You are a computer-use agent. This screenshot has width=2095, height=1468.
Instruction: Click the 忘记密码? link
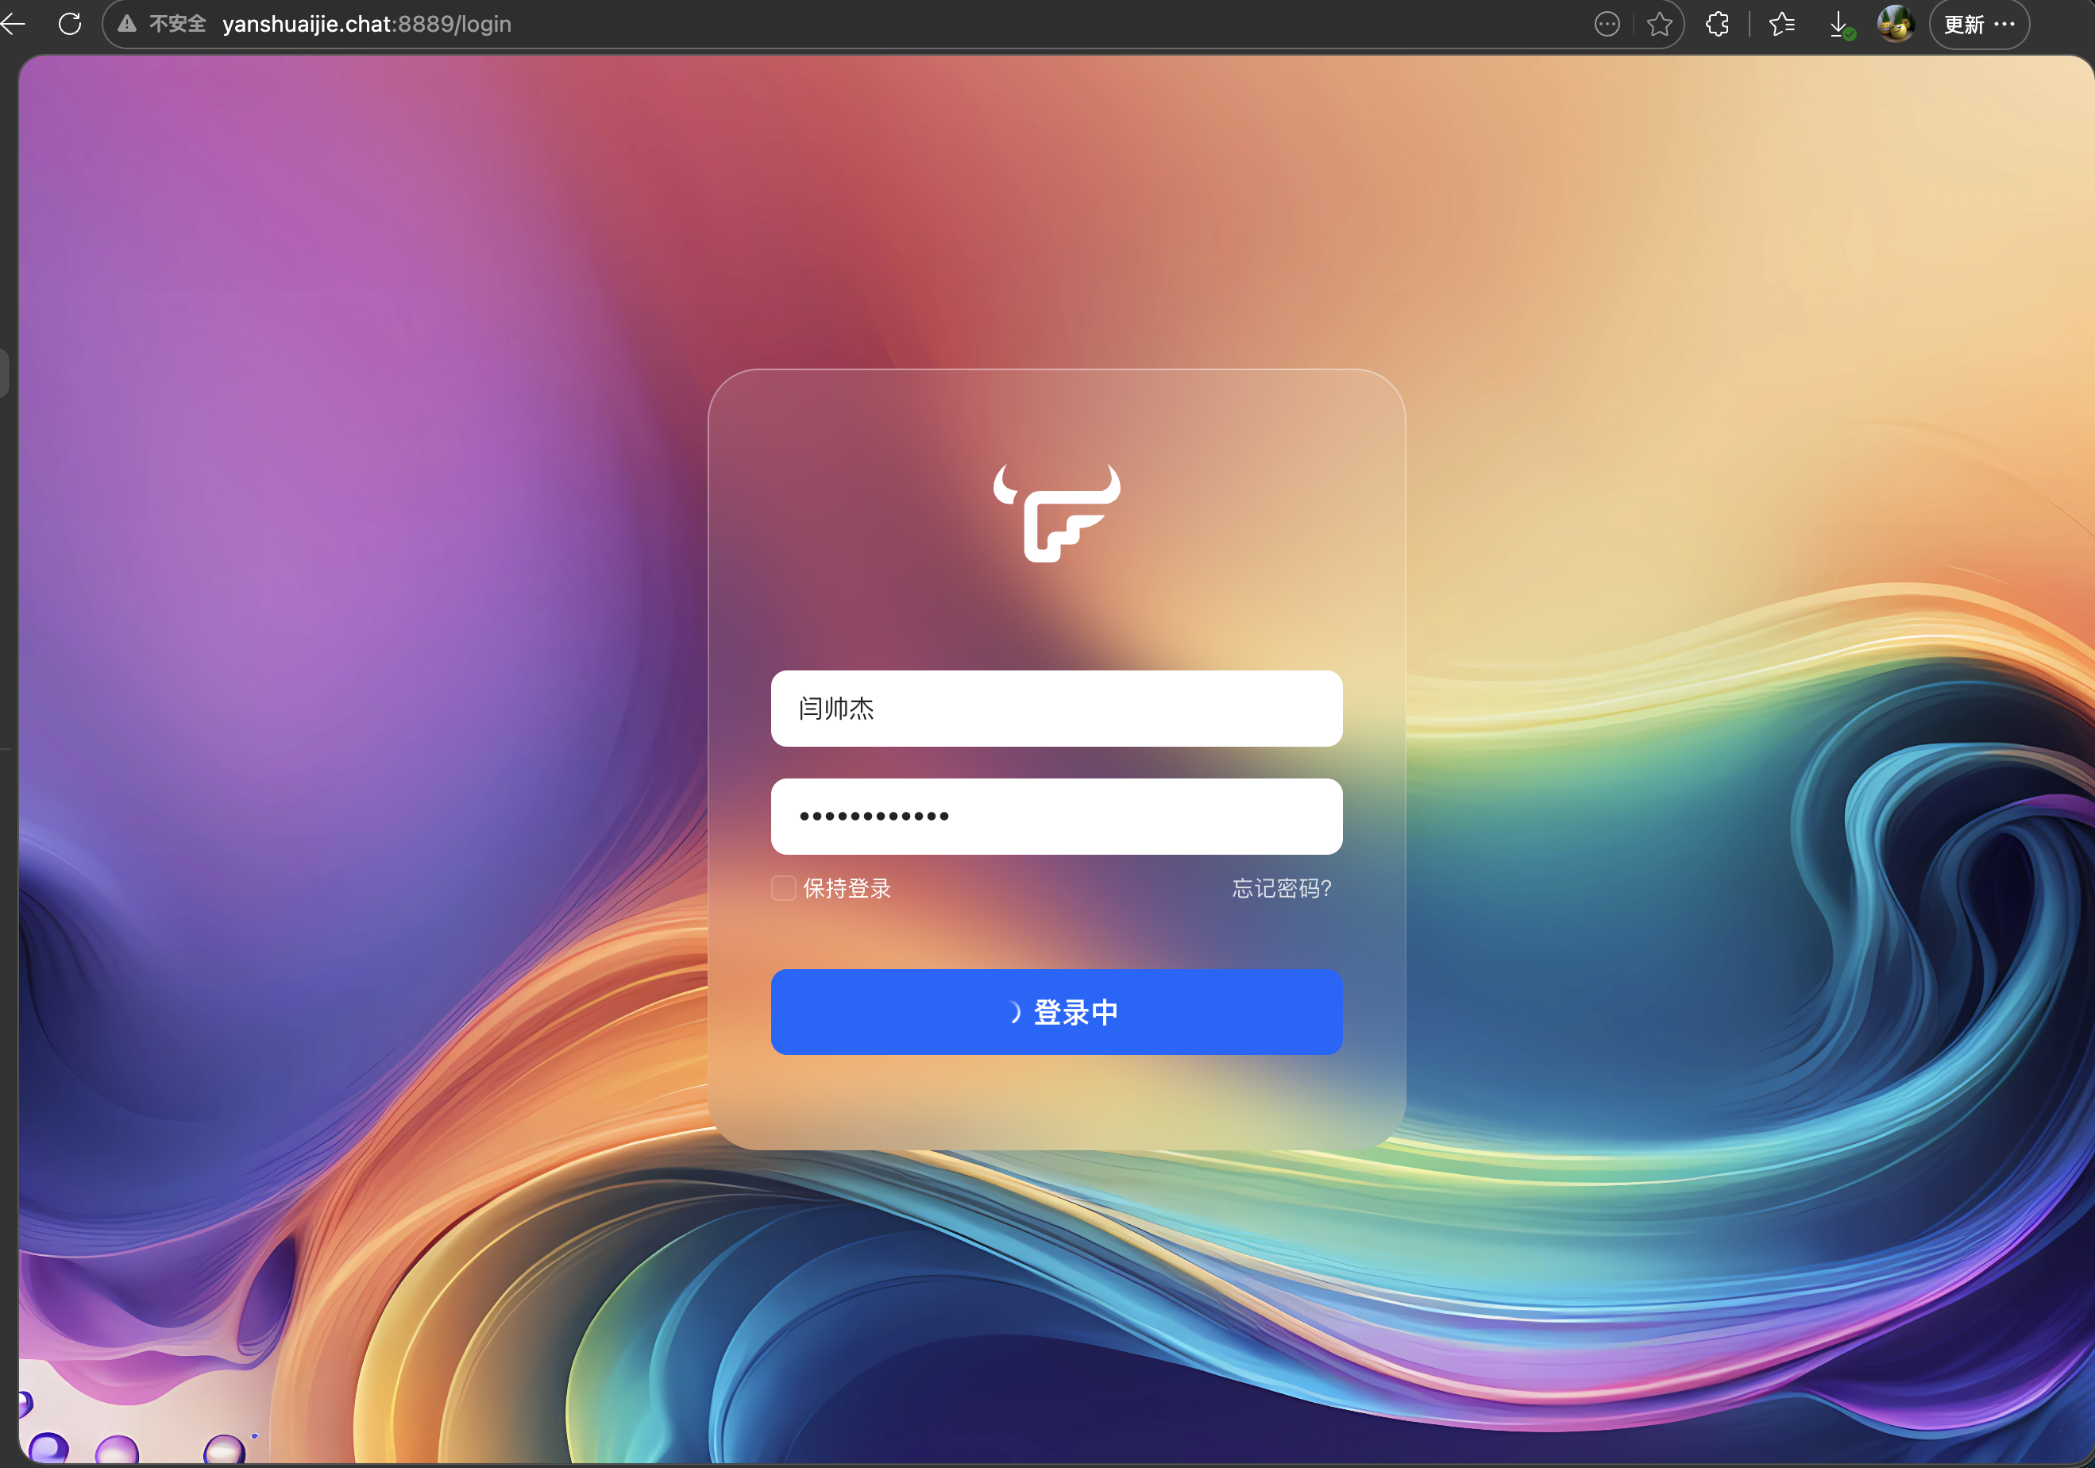pyautogui.click(x=1281, y=888)
